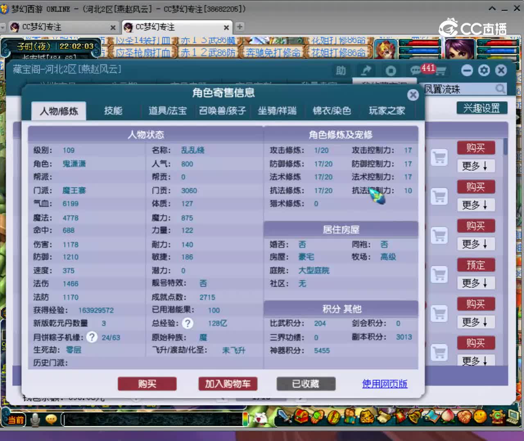Click the red 购买 button in dialog
This screenshot has height=441, width=524.
click(147, 384)
